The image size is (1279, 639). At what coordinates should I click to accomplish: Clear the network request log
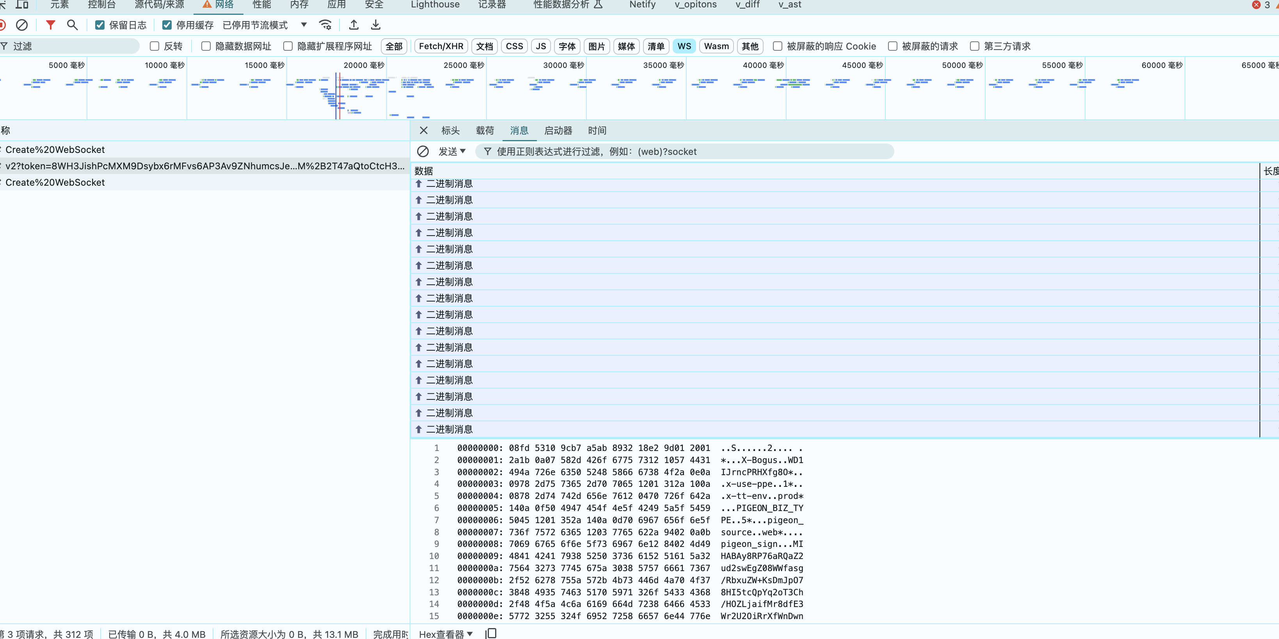tap(21, 25)
